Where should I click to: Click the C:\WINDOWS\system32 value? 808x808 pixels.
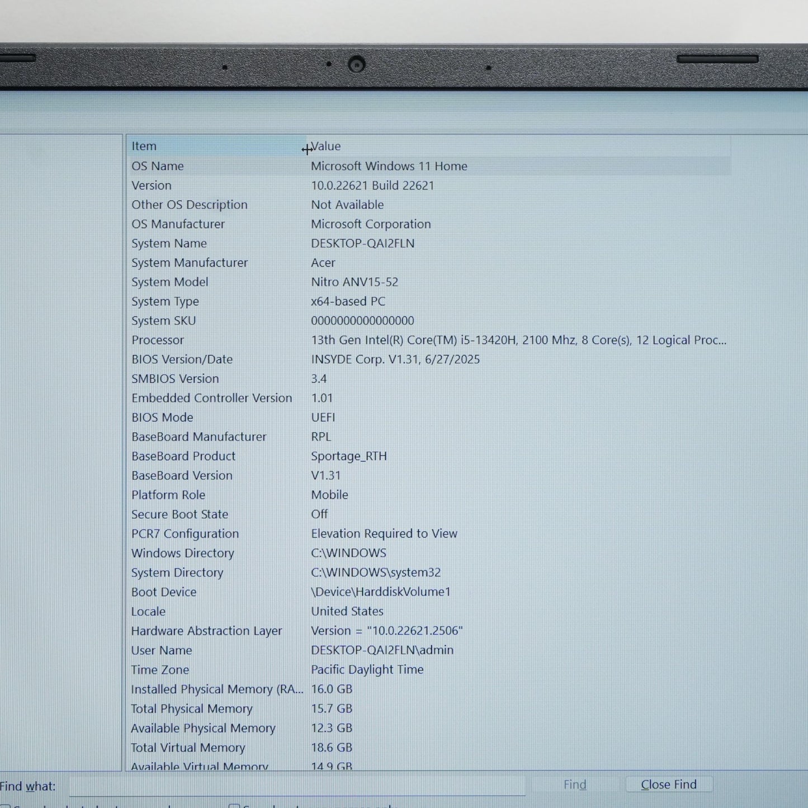(376, 573)
